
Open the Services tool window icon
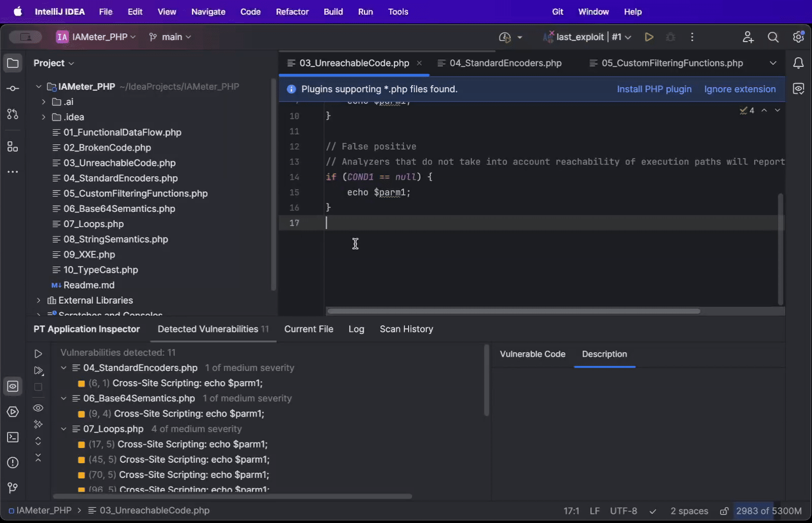(13, 412)
